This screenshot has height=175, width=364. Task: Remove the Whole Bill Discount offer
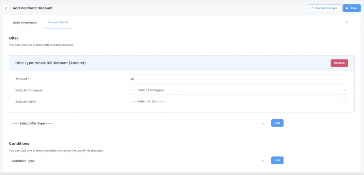(x=339, y=63)
